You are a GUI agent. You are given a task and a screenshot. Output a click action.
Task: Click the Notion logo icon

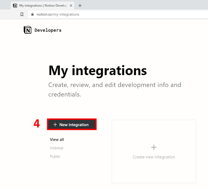click(27, 30)
